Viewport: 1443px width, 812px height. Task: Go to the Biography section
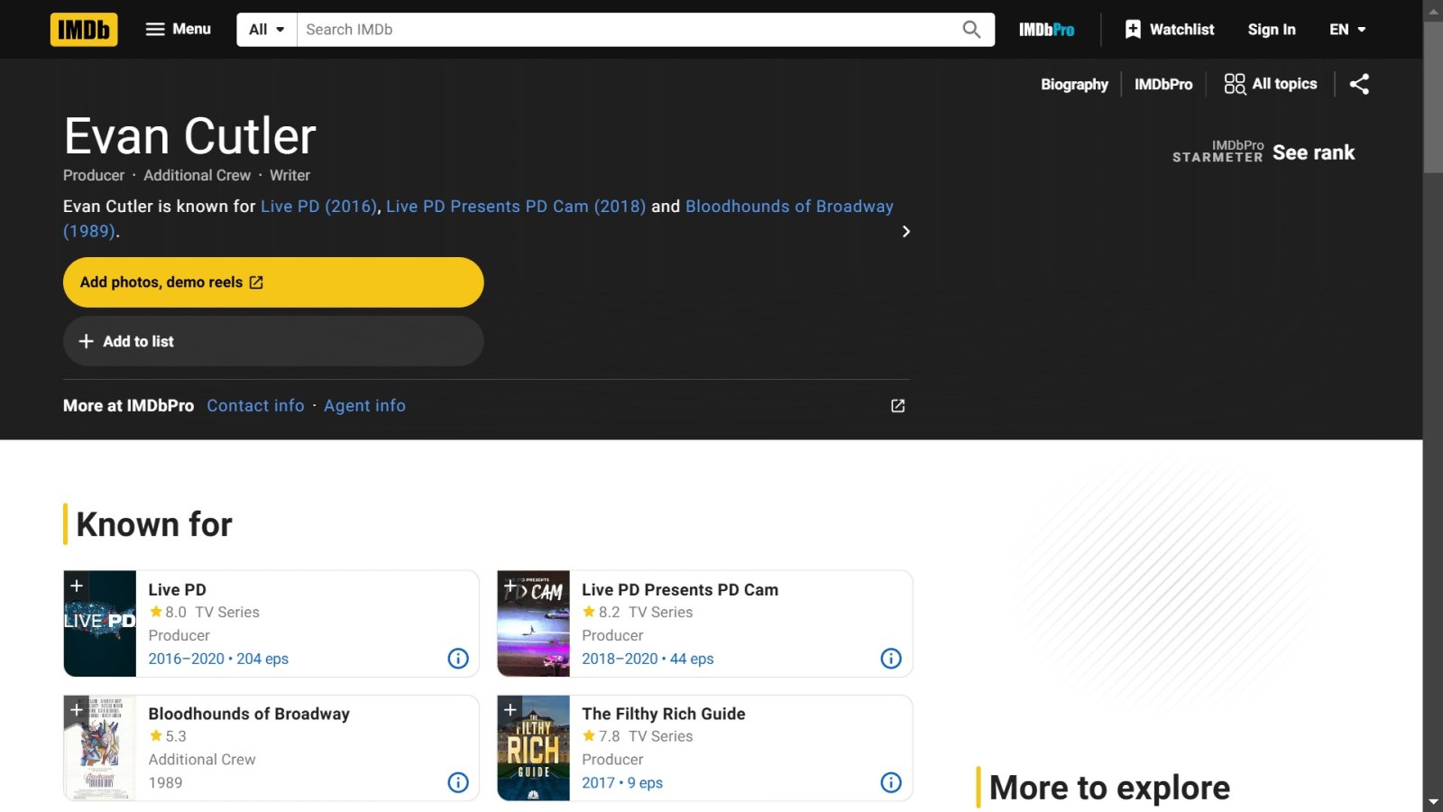(x=1074, y=84)
